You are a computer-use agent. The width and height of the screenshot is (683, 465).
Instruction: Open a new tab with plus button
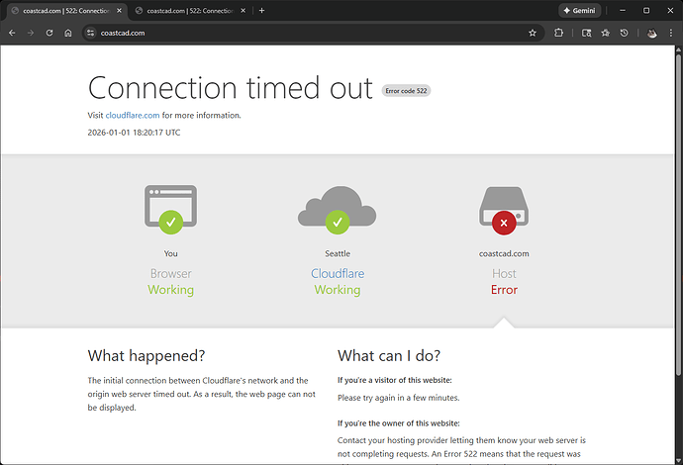[261, 10]
